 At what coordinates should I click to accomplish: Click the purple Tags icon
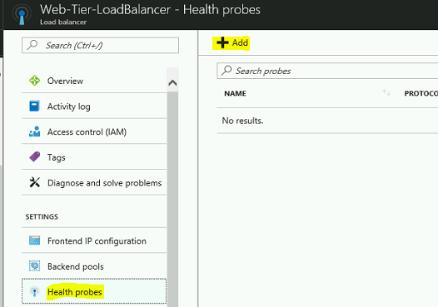pos(35,157)
